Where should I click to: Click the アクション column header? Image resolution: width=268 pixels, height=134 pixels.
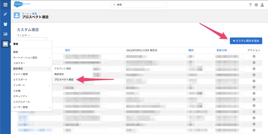click(254, 50)
